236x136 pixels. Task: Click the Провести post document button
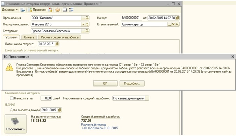[37, 10]
